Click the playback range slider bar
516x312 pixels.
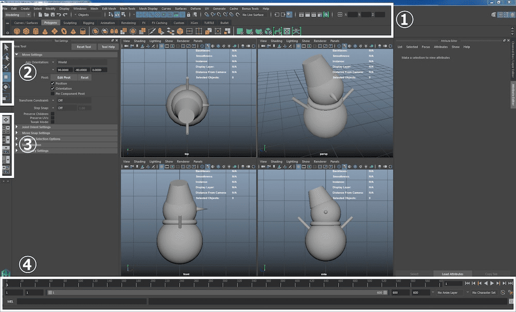pos(217,292)
